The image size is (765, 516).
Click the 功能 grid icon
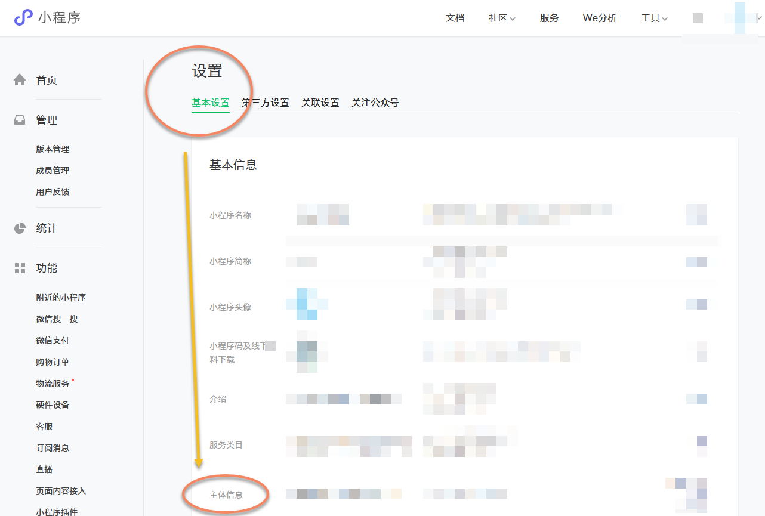tap(20, 268)
